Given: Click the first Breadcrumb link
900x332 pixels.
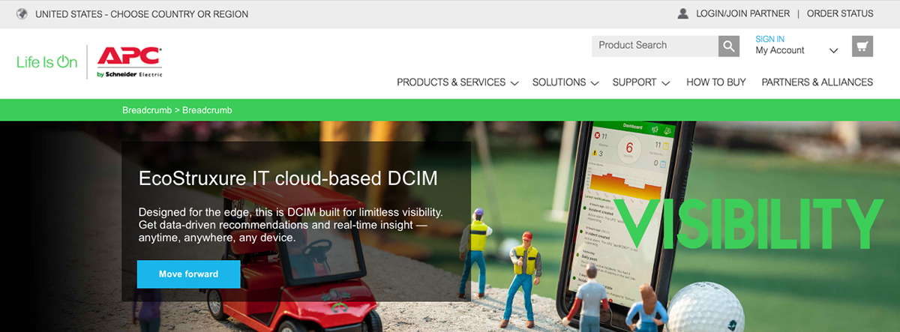Looking at the screenshot, I should coord(147,110).
